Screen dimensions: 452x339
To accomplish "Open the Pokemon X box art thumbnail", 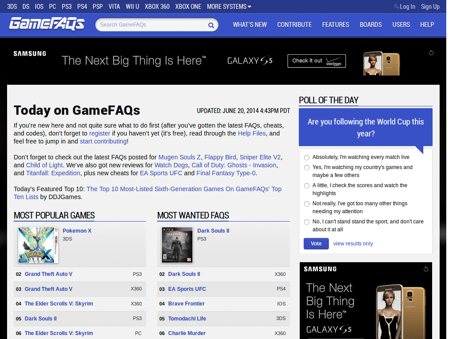I will (38, 245).
